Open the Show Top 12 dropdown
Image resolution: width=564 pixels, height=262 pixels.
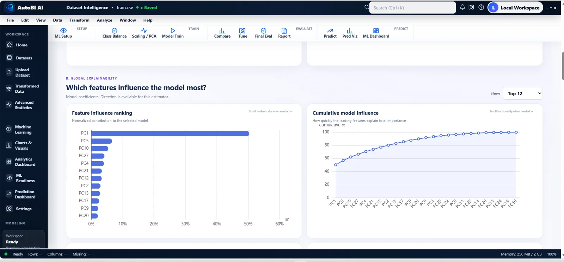coord(522,93)
